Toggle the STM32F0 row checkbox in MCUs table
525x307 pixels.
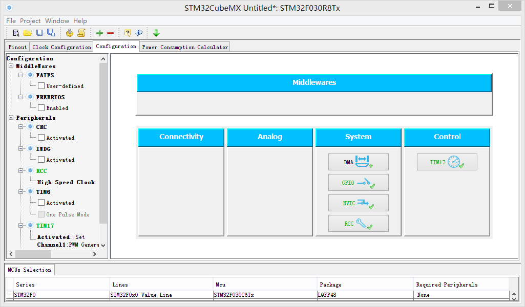[x=10, y=295]
